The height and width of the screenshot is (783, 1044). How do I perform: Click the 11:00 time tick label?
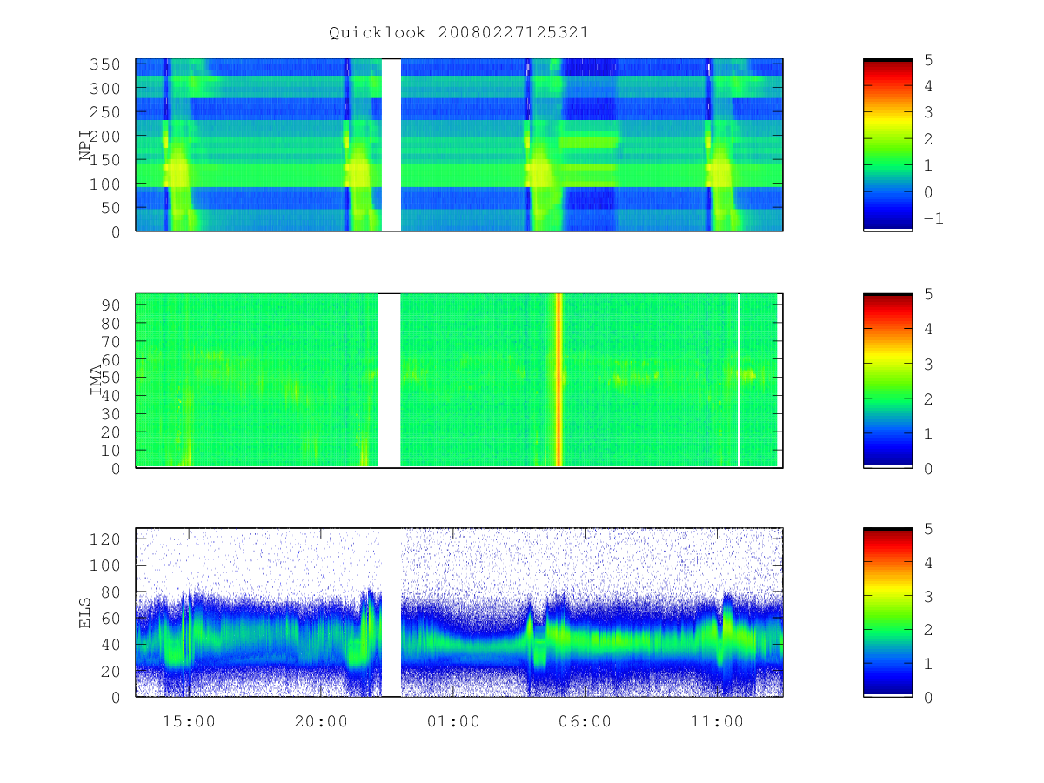pyautogui.click(x=717, y=721)
